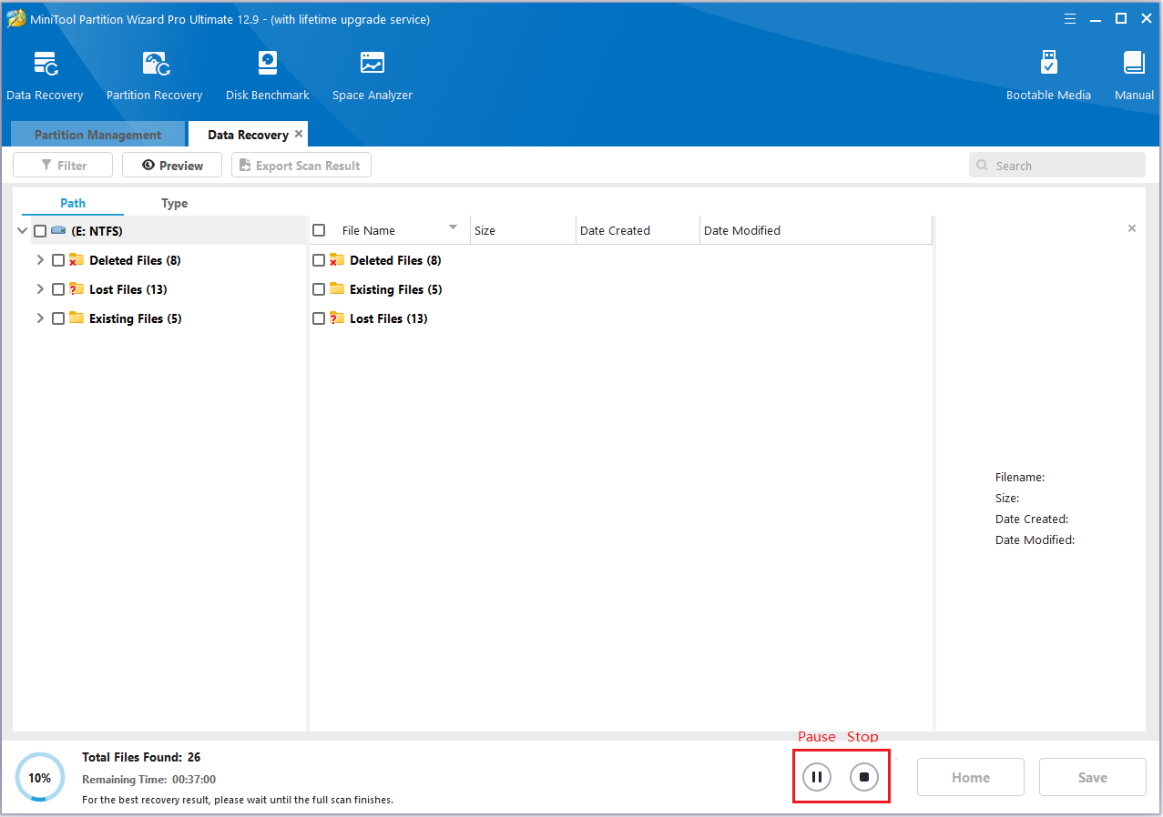
Task: Pause the ongoing scan
Action: tap(817, 777)
